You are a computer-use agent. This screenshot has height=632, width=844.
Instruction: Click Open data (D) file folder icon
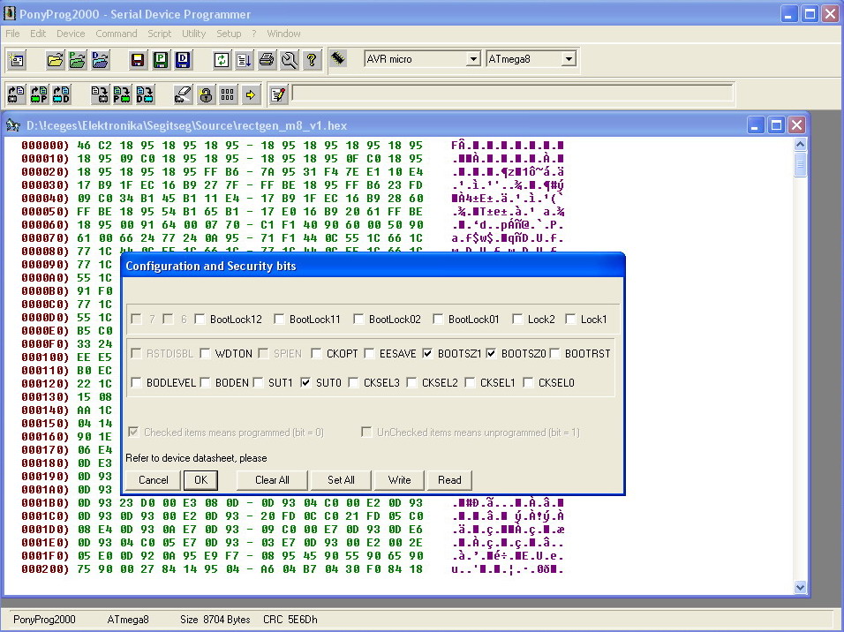coord(100,60)
